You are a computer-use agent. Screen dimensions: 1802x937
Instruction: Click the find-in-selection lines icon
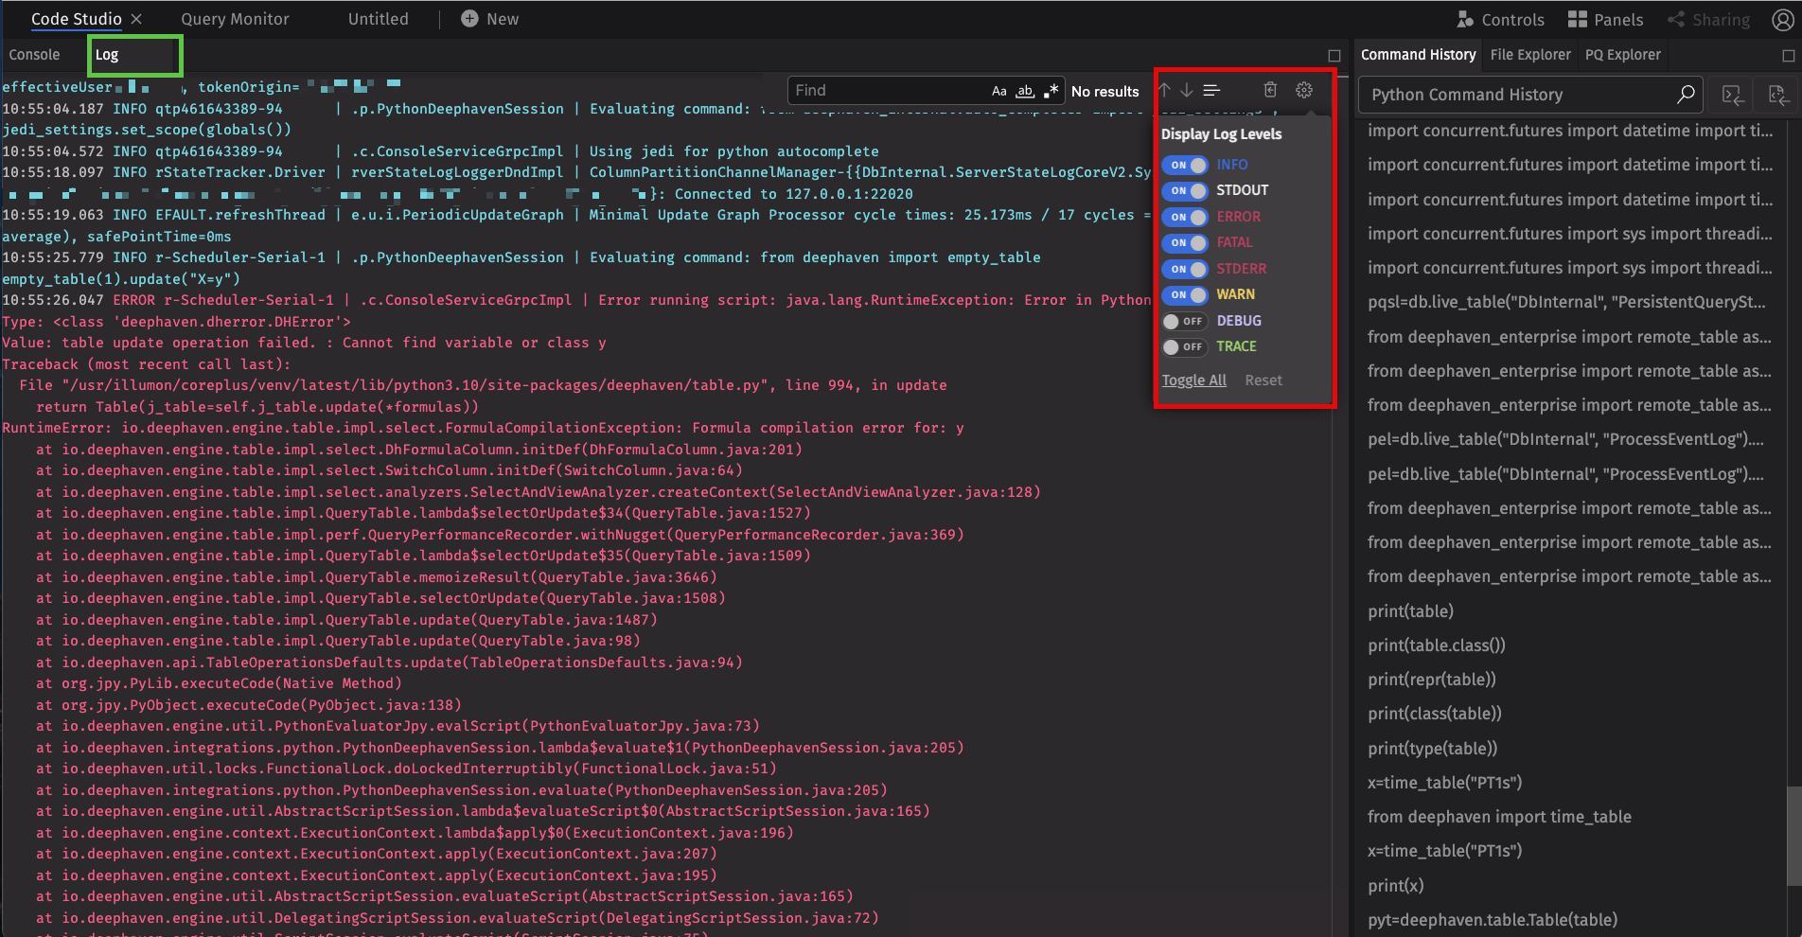pyautogui.click(x=1211, y=90)
